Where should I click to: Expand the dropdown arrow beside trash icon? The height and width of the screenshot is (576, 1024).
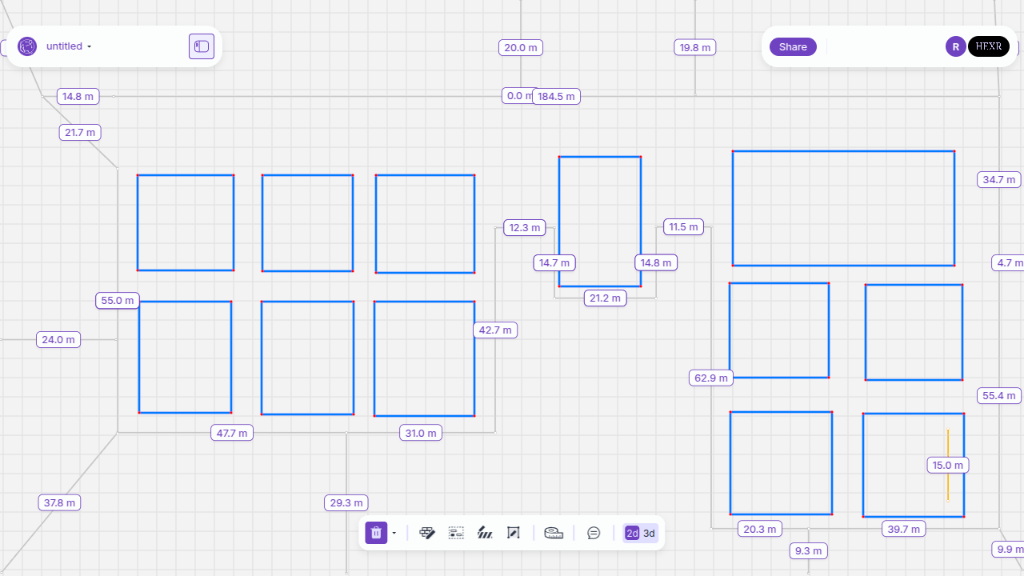click(x=394, y=533)
